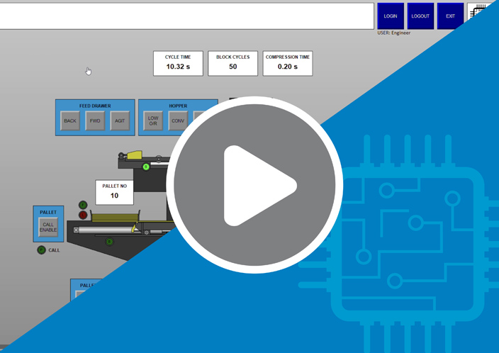This screenshot has width=499, height=353.
Task: Click the LOGOUT button
Action: (x=420, y=16)
